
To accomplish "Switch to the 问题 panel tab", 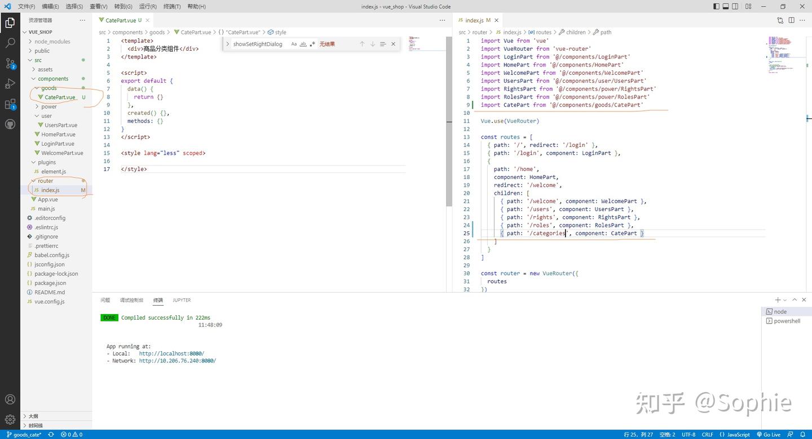I will [x=105, y=300].
